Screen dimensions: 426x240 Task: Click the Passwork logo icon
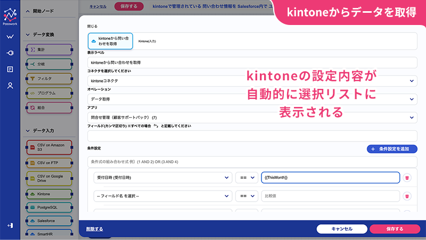10,16
